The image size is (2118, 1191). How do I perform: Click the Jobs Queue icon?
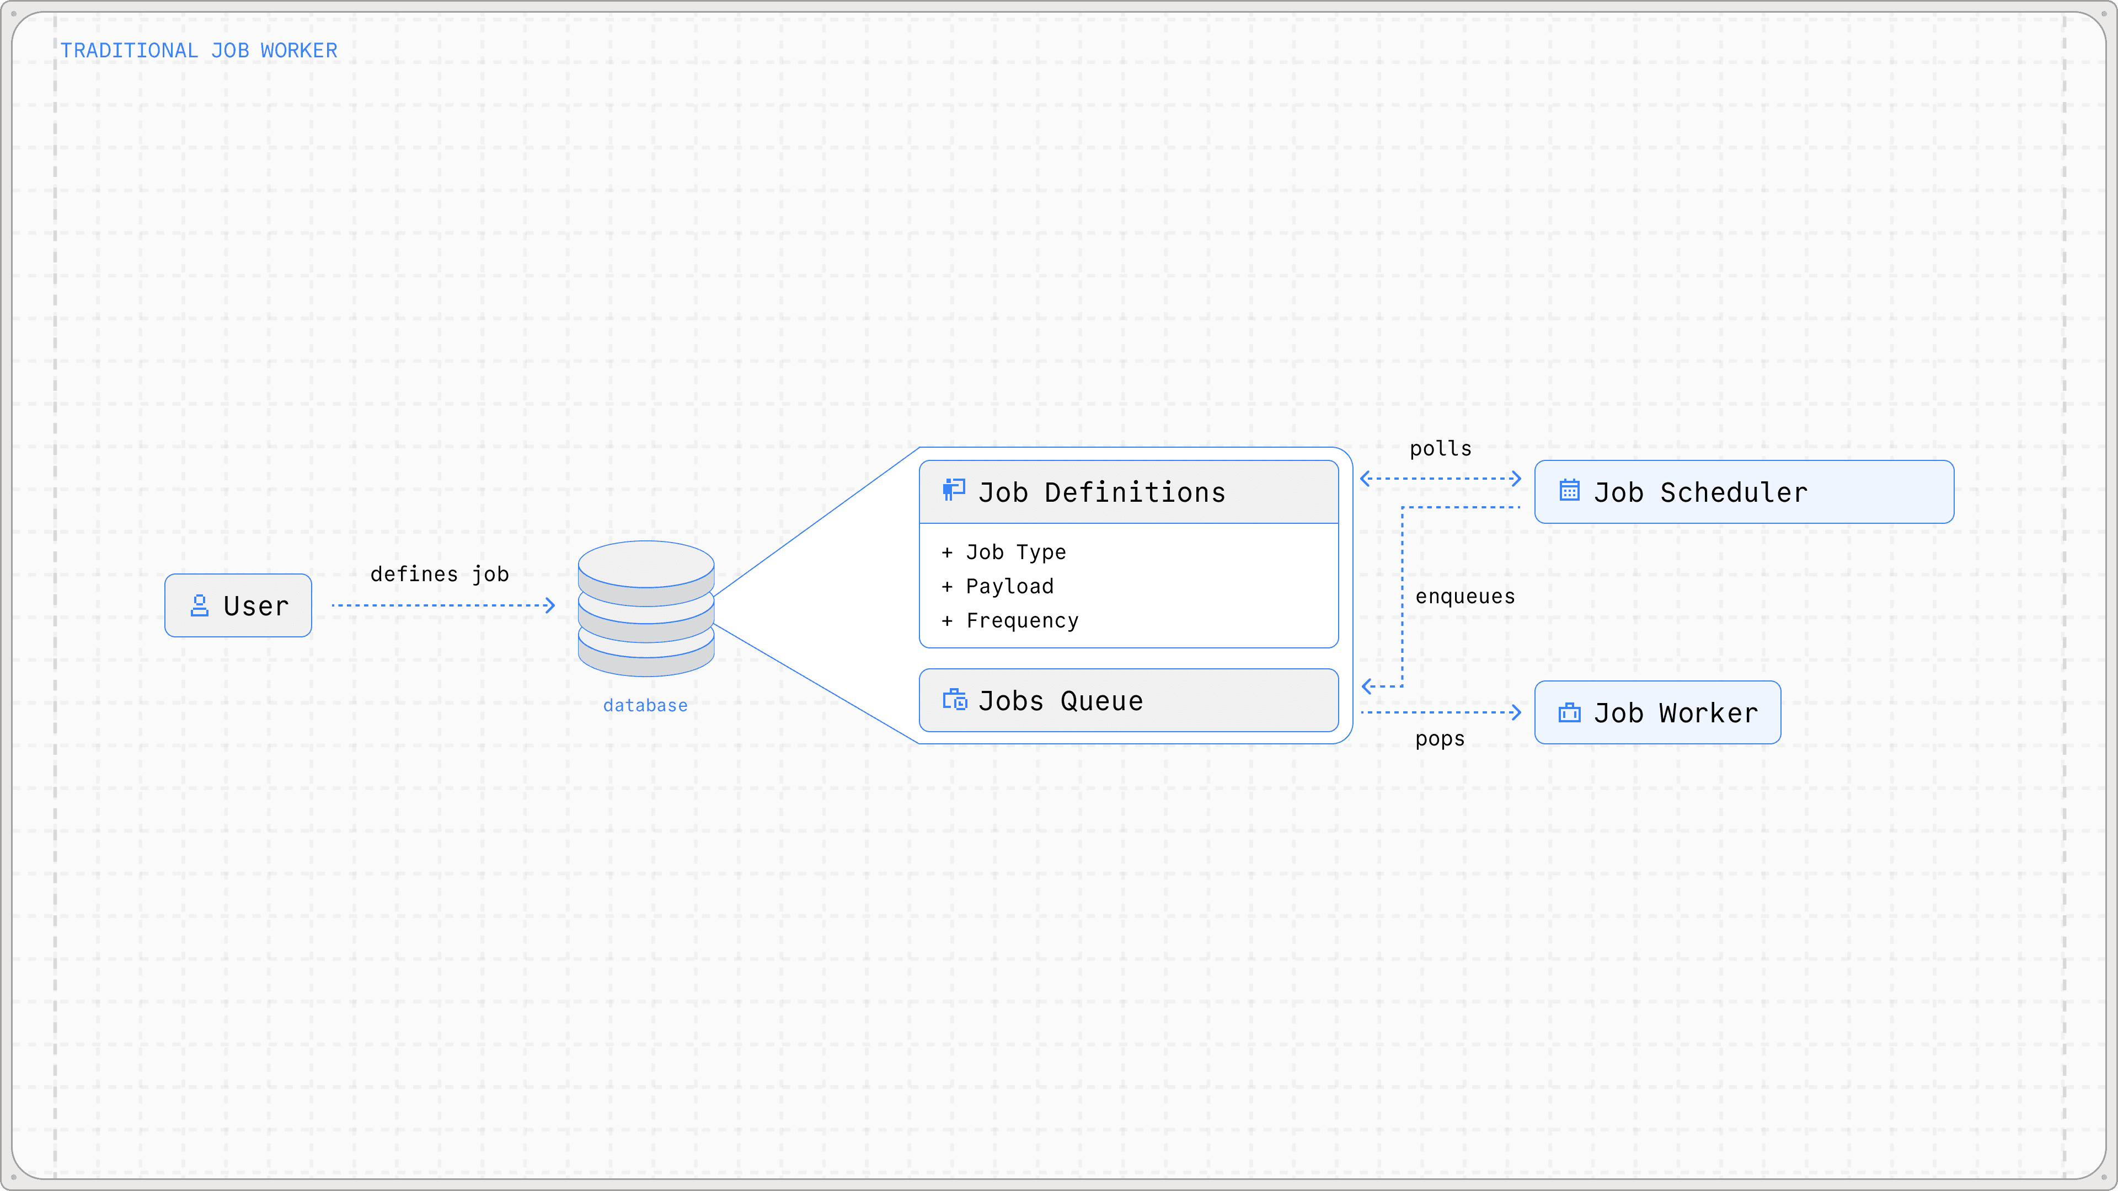[x=955, y=700]
